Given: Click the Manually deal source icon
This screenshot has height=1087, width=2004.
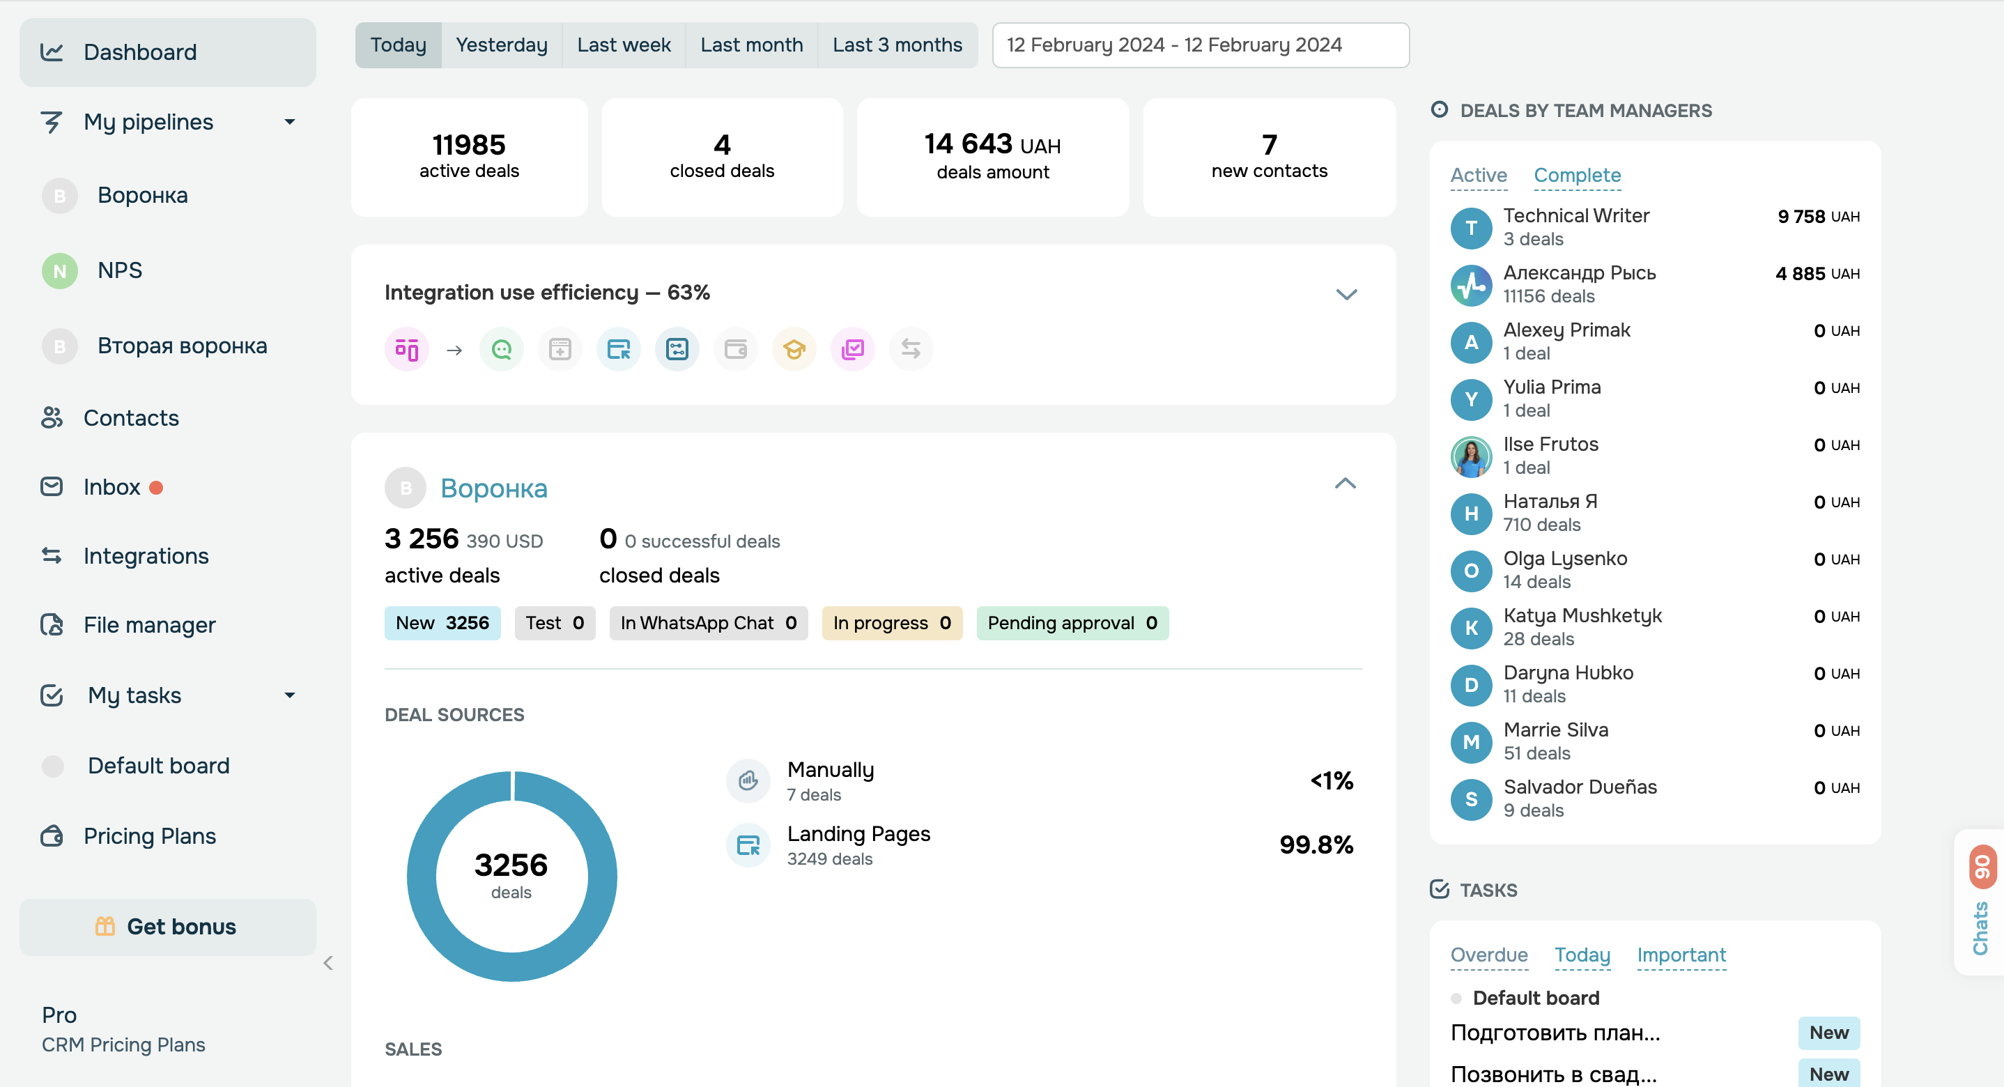Looking at the screenshot, I should (748, 780).
